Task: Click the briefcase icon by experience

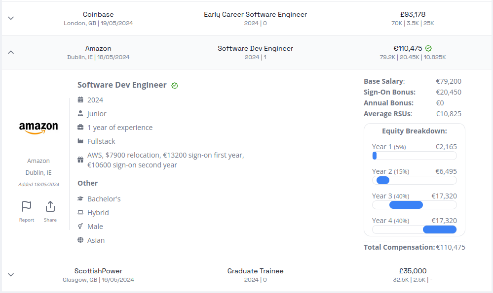Action: point(80,127)
